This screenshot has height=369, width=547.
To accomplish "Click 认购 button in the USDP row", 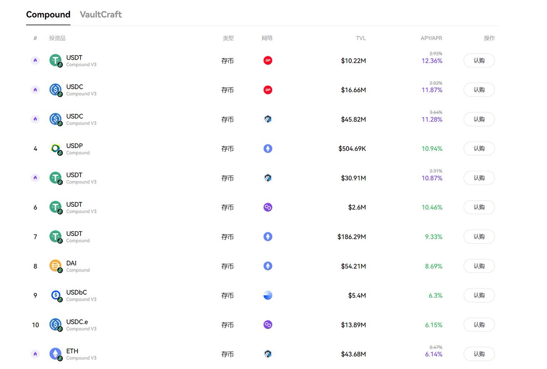I will [479, 149].
